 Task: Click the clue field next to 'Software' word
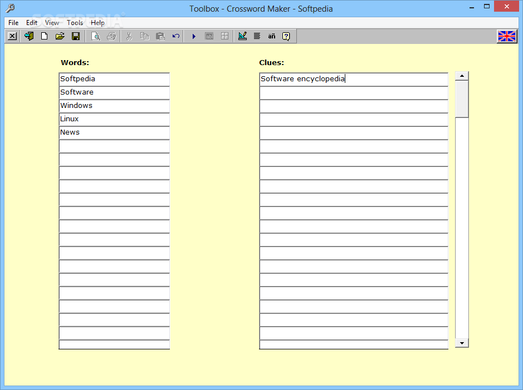(354, 92)
